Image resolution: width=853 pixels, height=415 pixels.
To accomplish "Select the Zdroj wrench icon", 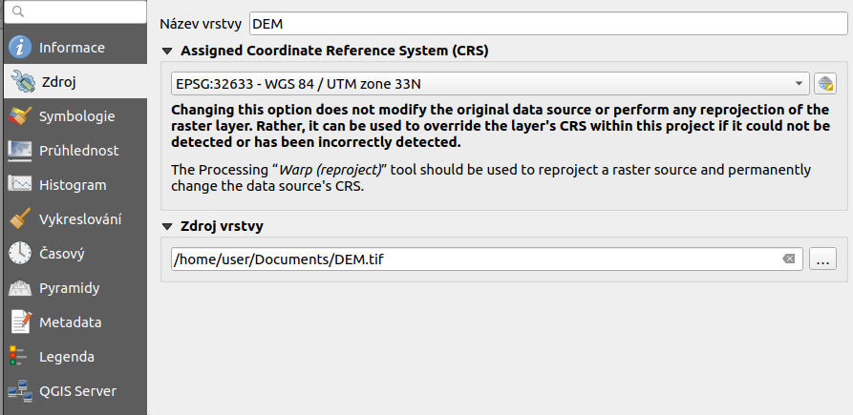I will 23,82.
